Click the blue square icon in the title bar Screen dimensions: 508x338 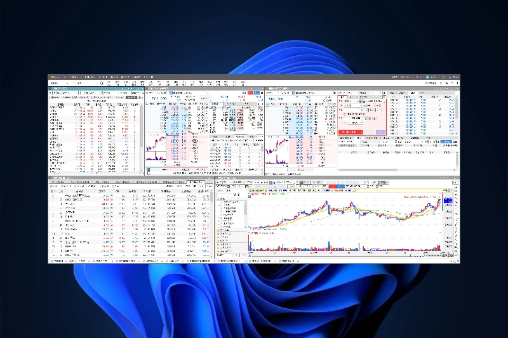click(x=428, y=77)
